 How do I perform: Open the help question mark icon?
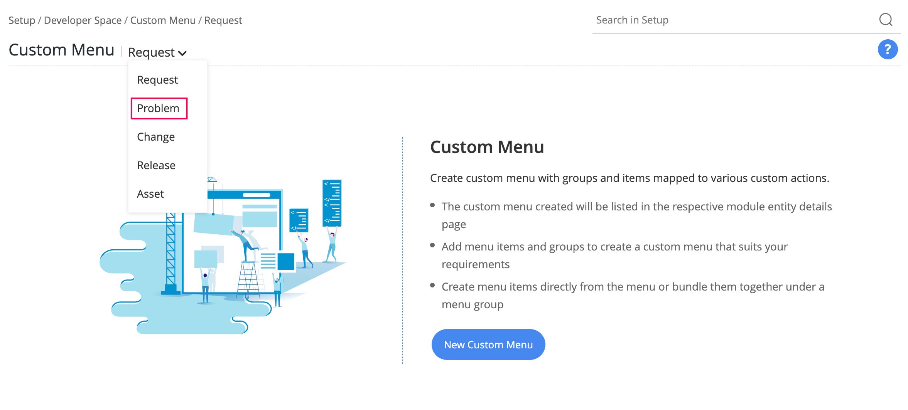888,49
